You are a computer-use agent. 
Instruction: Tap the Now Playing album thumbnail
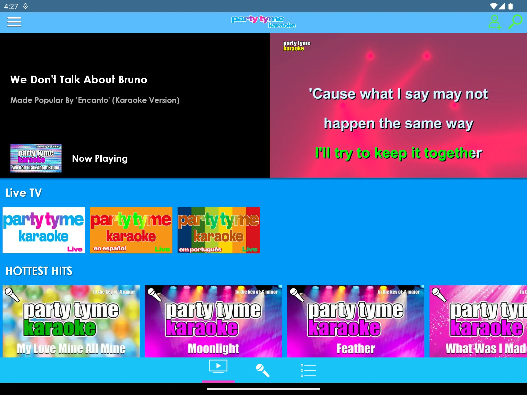pyautogui.click(x=36, y=158)
